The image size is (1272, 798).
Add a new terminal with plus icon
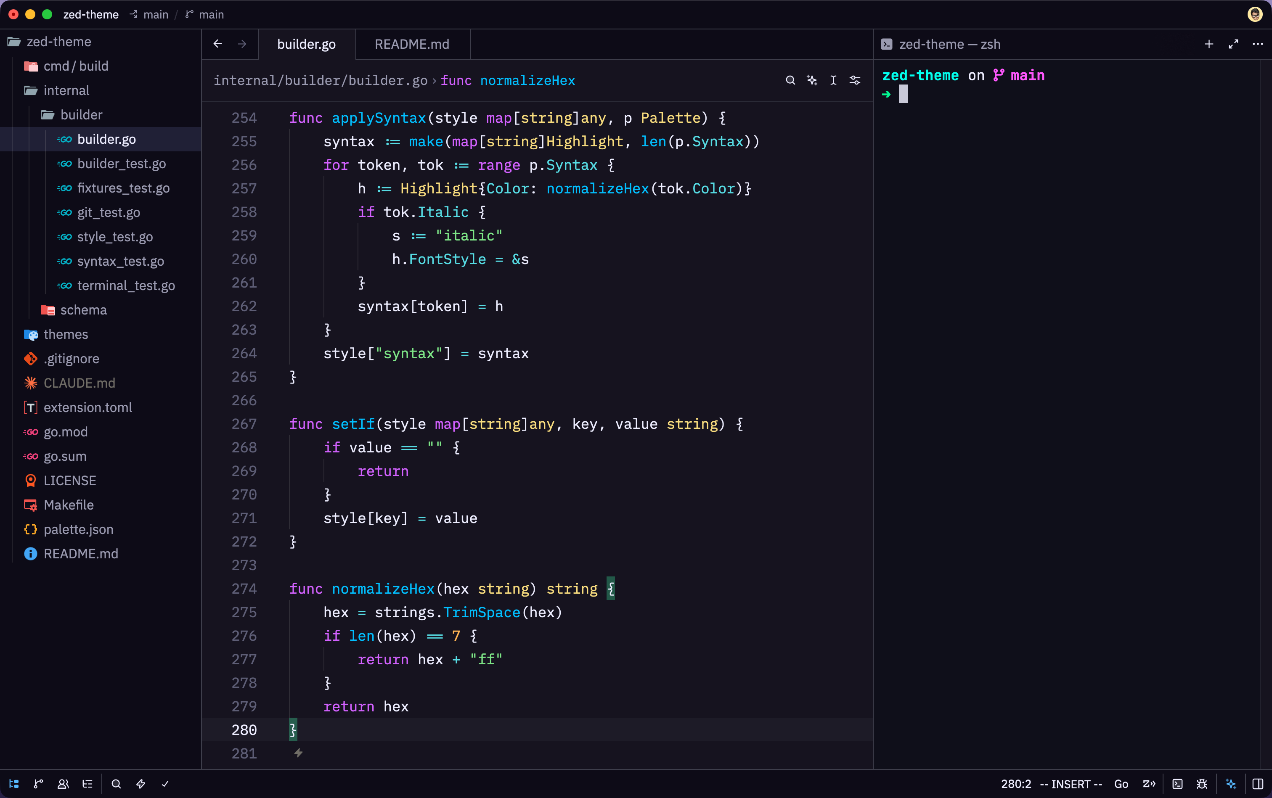coord(1208,44)
